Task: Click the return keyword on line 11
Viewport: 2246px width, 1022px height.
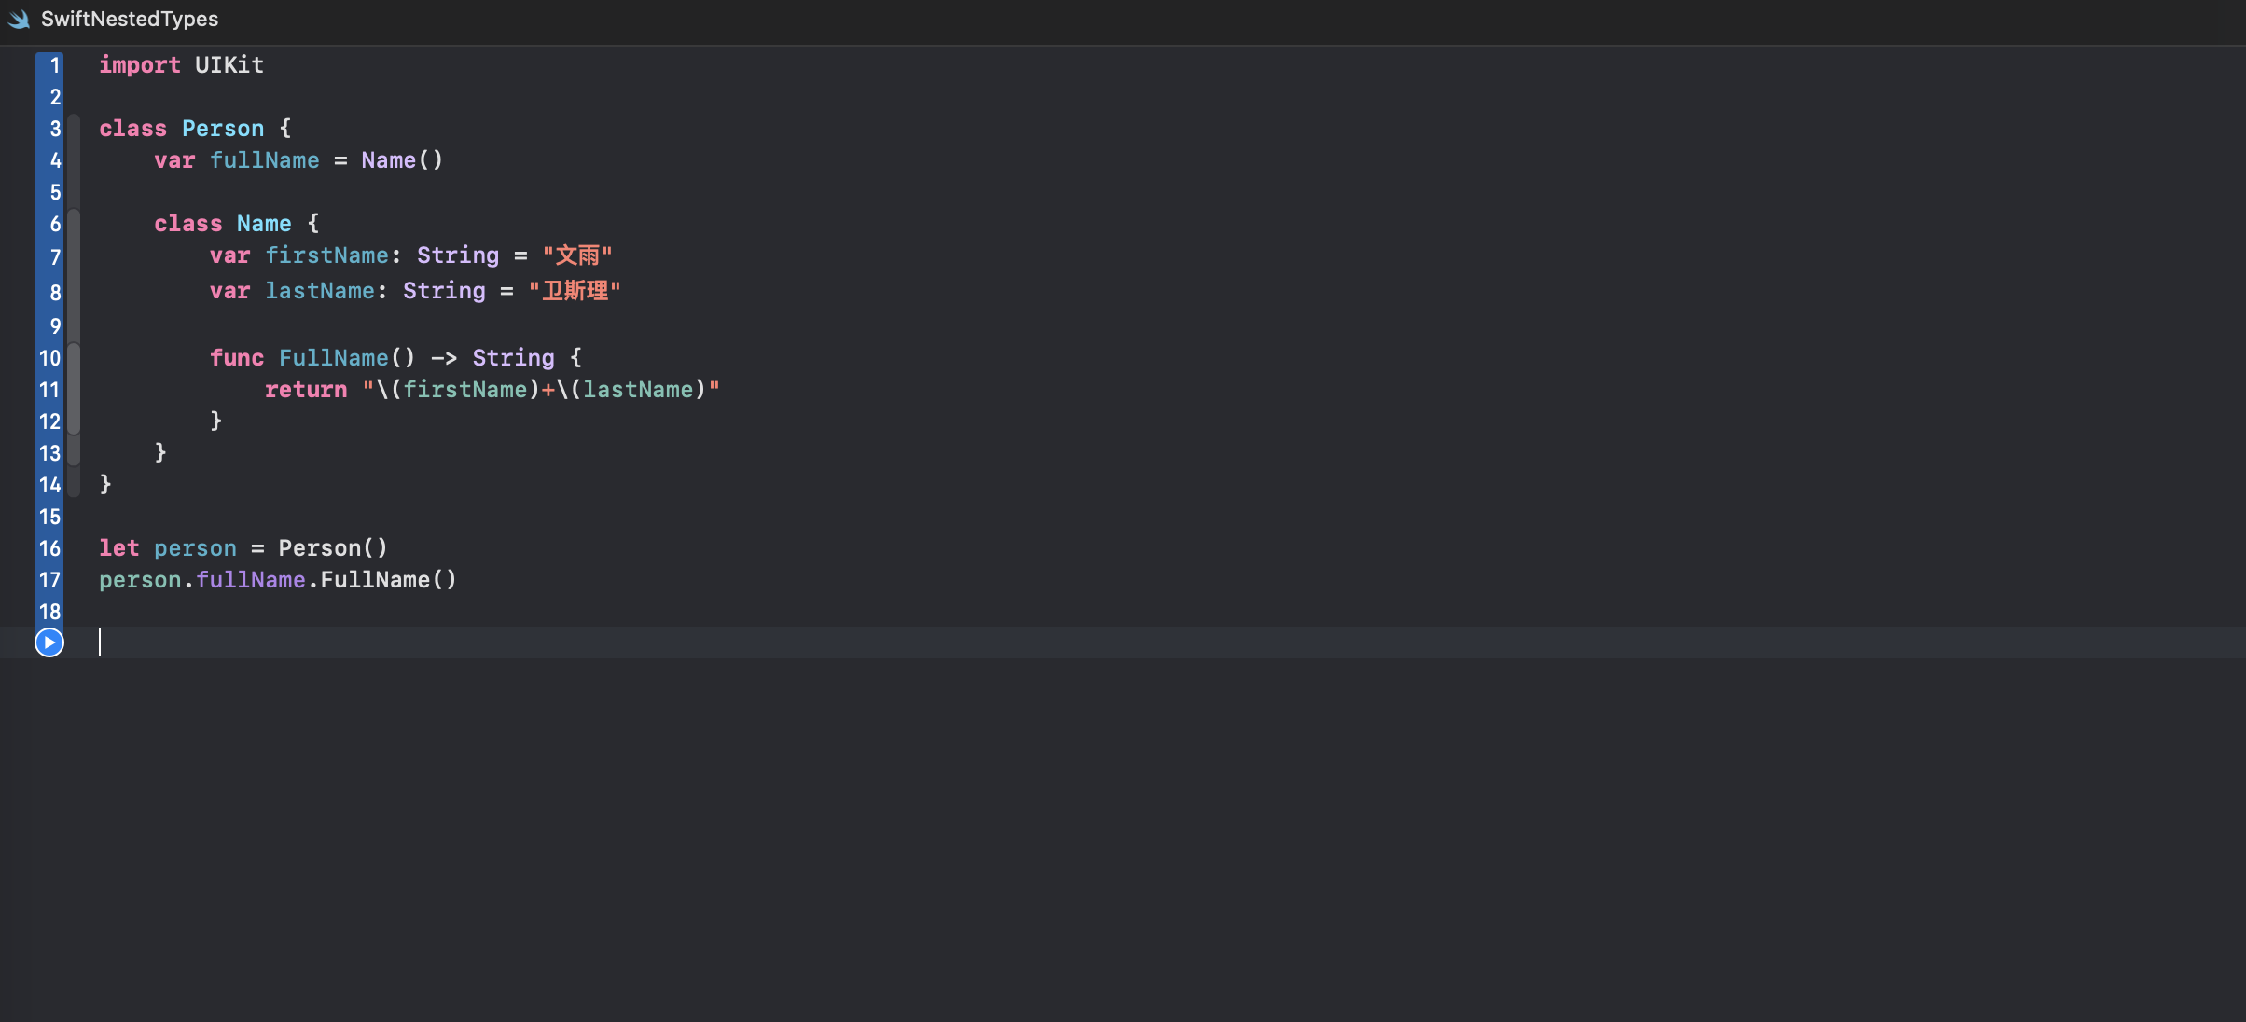Action: 306,390
